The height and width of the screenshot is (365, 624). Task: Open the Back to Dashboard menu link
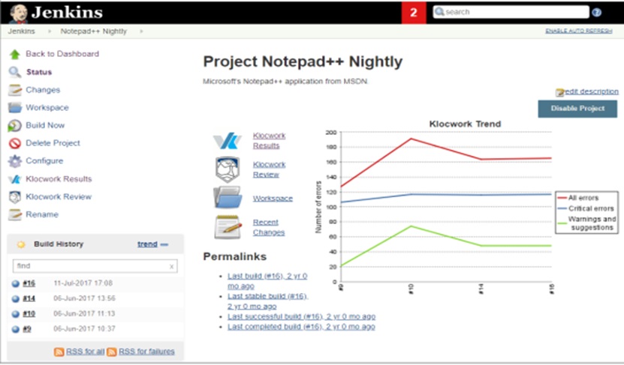click(62, 54)
